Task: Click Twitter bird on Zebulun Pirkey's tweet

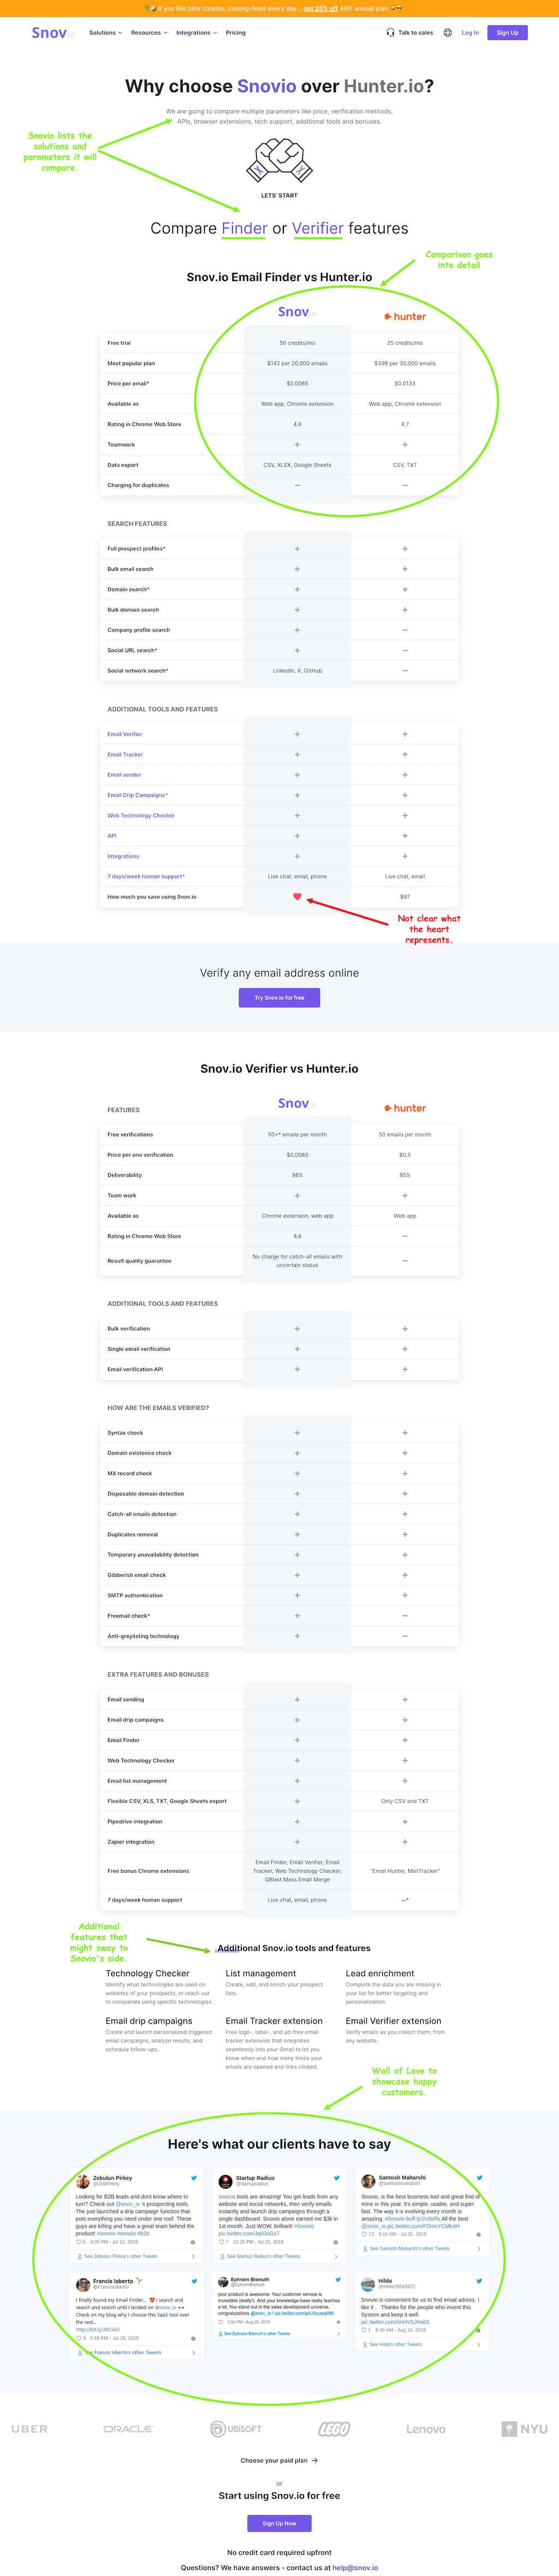Action: click(x=194, y=2177)
